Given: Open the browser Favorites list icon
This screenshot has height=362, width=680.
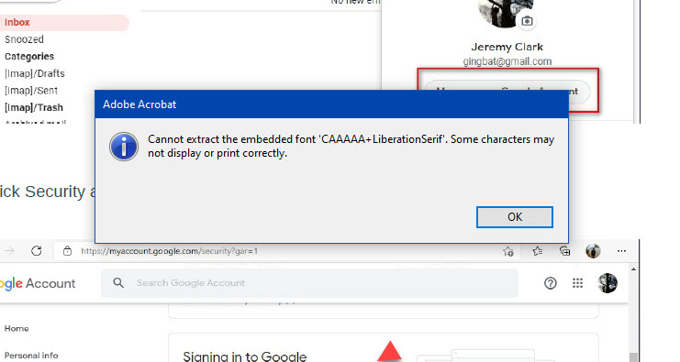Looking at the screenshot, I should coord(538,251).
